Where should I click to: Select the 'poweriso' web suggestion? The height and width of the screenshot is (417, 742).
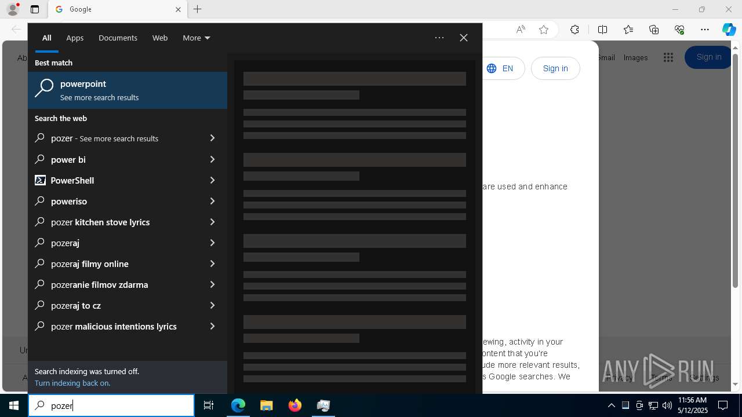pos(69,201)
